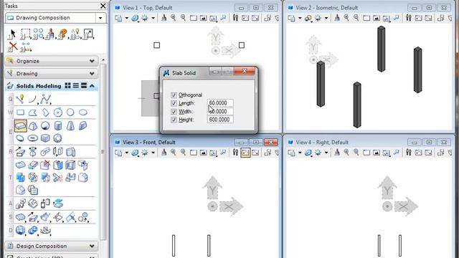The width and height of the screenshot is (459, 258).
Task: Switch Solids Modeling to icon grid layout
Action: coord(67,85)
